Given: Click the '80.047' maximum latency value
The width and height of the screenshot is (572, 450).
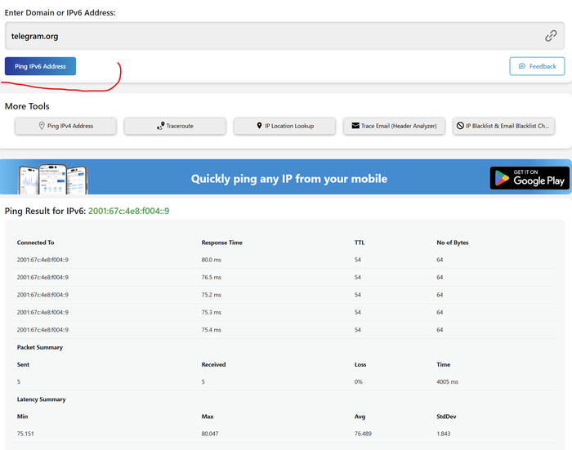Looking at the screenshot, I should (x=210, y=434).
